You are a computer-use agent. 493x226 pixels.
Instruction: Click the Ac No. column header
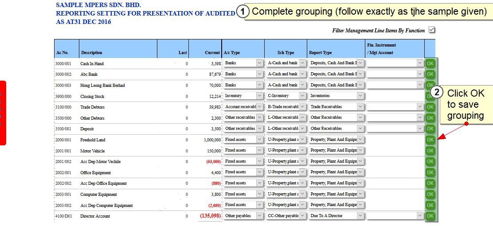click(62, 53)
